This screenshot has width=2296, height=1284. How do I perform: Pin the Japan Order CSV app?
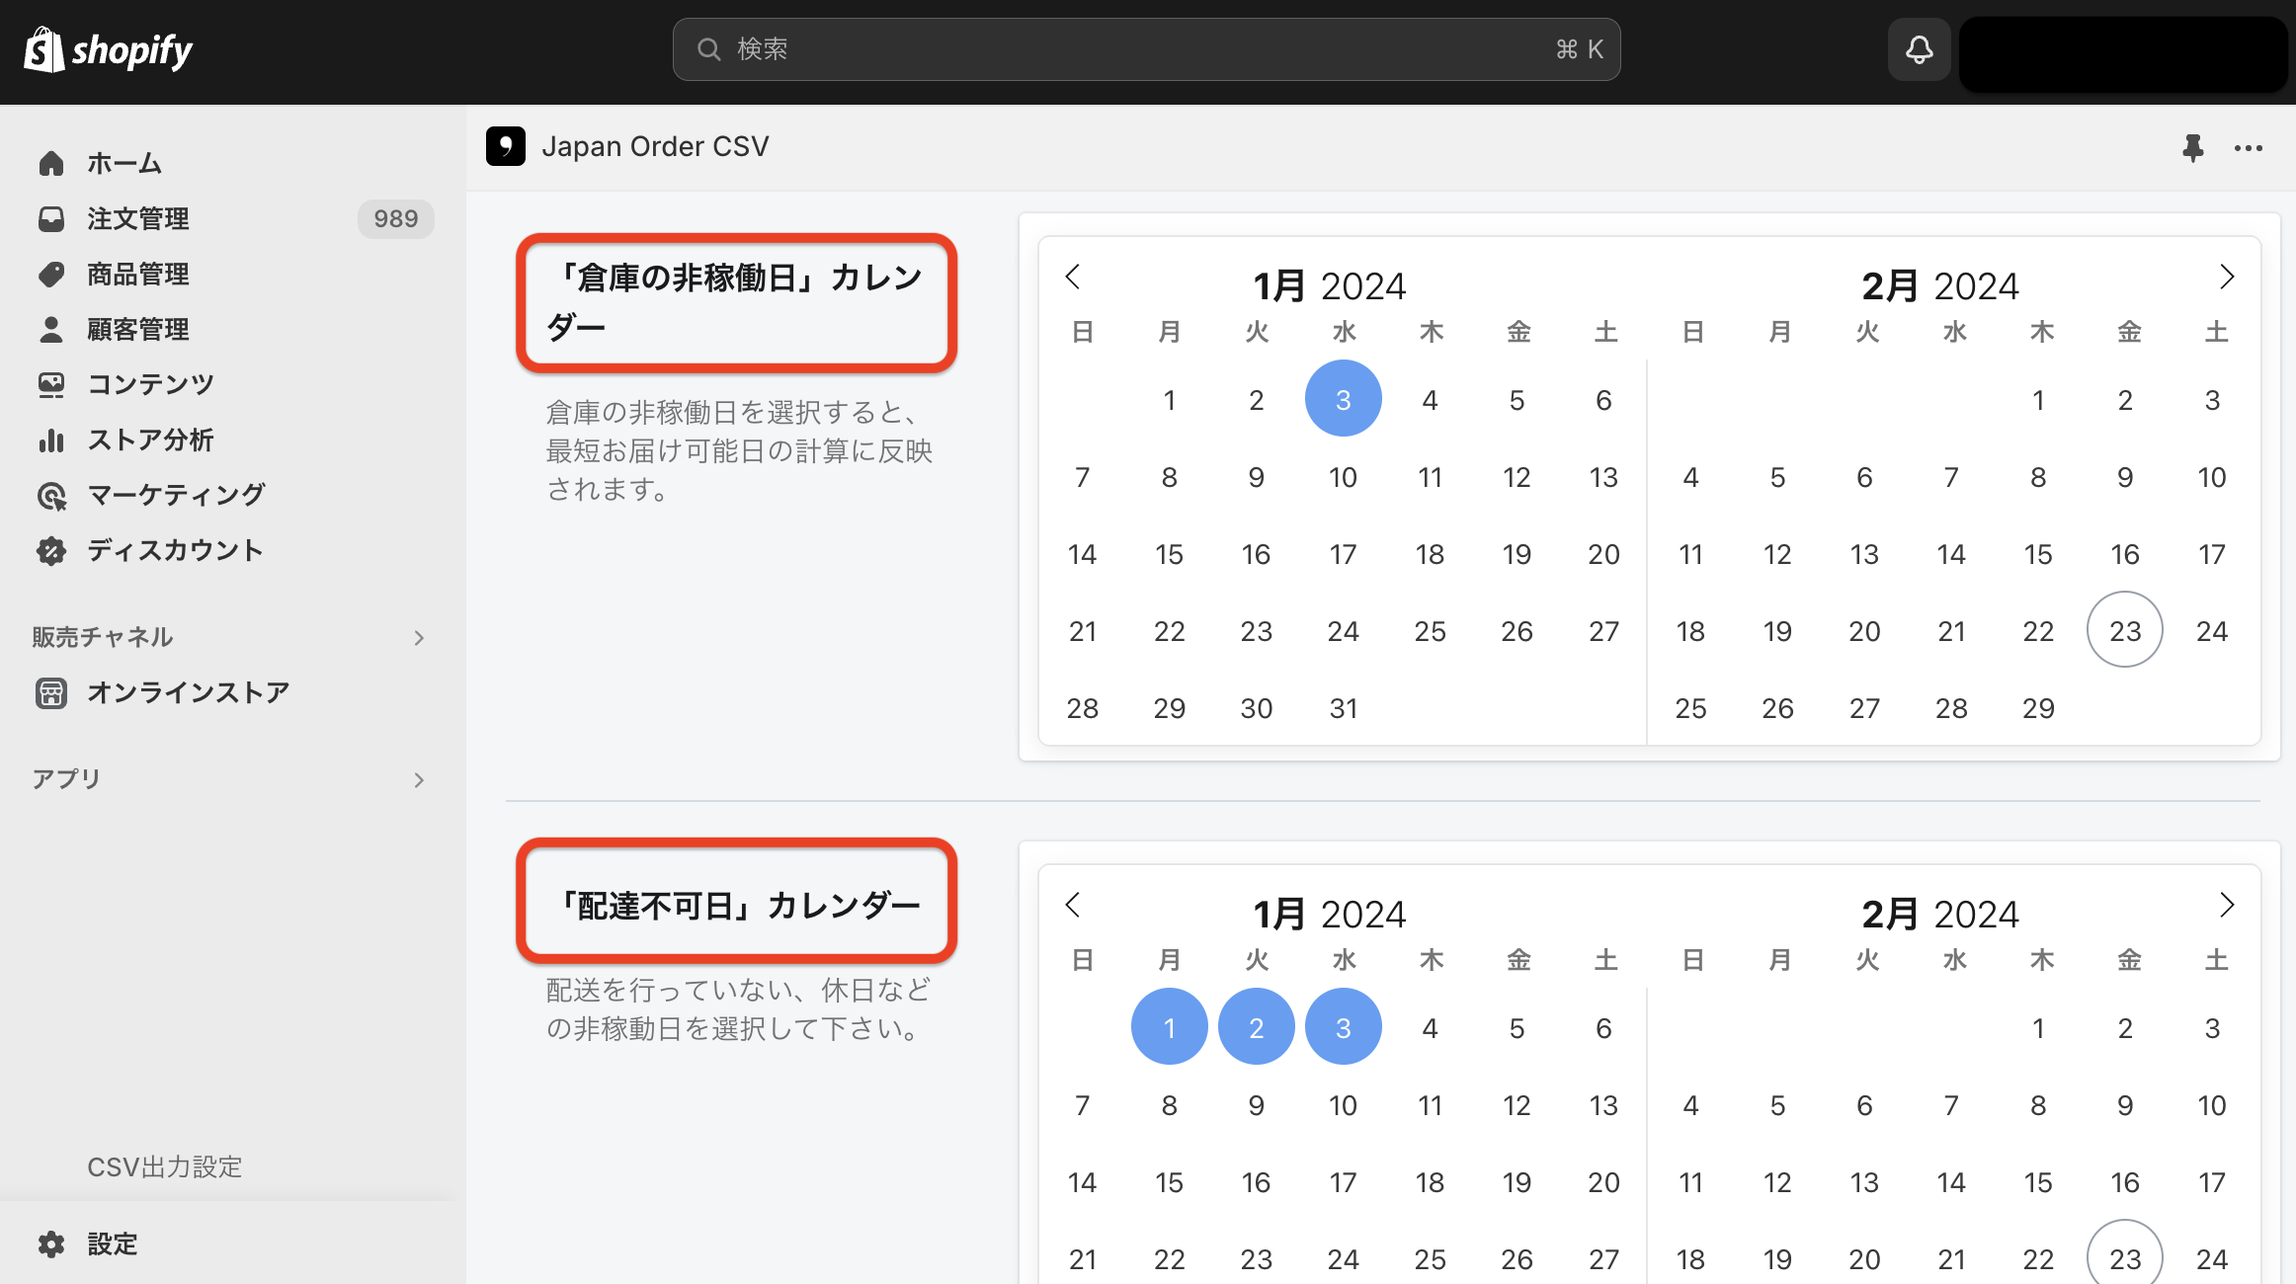2192,148
